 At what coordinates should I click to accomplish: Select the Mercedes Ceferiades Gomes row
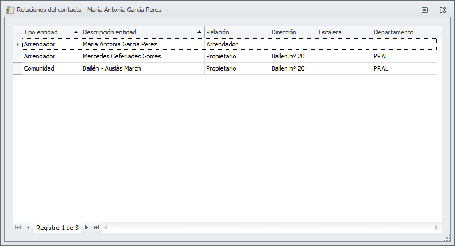coord(122,56)
